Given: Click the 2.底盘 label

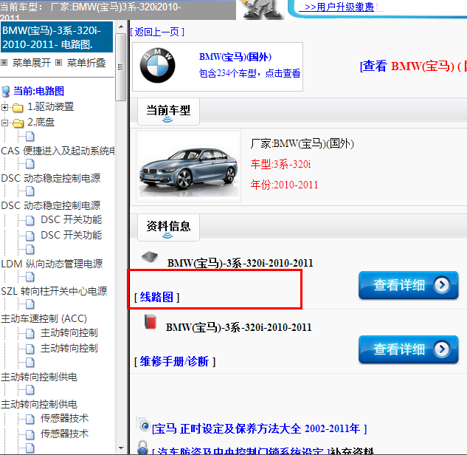Looking at the screenshot, I should coord(41,123).
